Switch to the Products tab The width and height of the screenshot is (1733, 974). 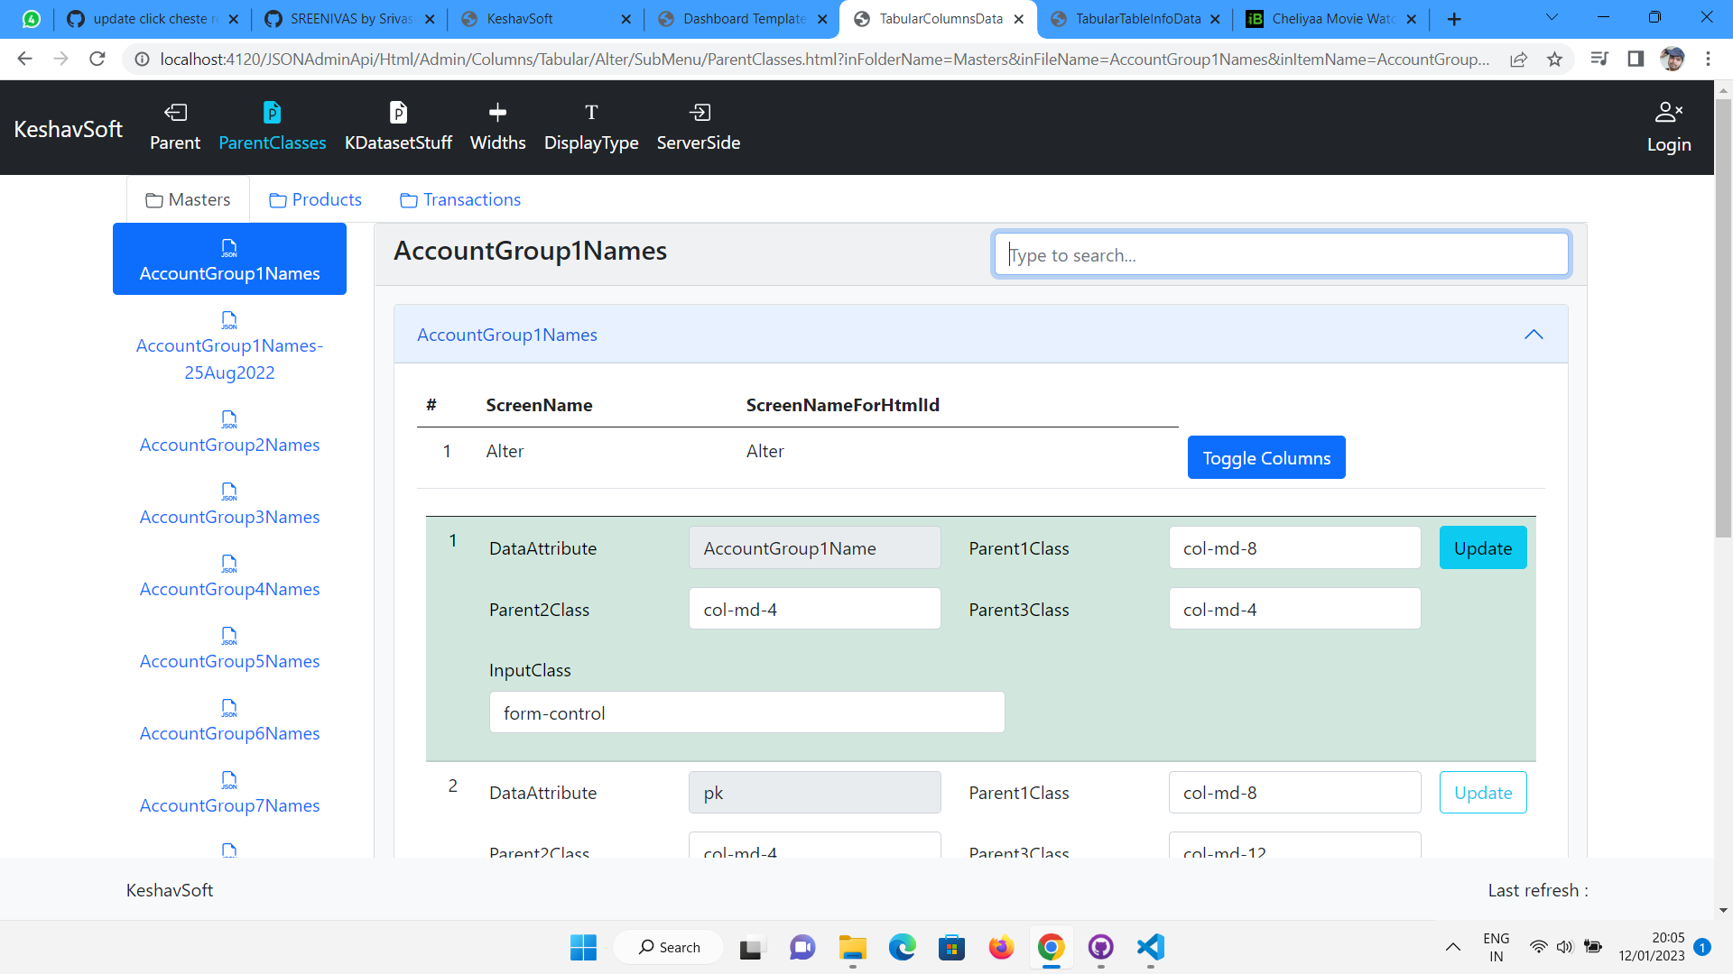(x=314, y=199)
